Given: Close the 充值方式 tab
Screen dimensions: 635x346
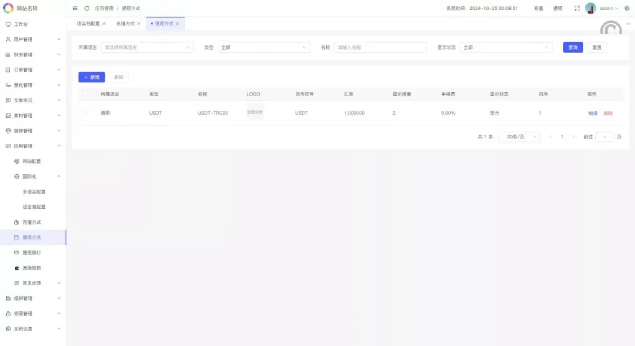Looking at the screenshot, I should (x=138, y=24).
